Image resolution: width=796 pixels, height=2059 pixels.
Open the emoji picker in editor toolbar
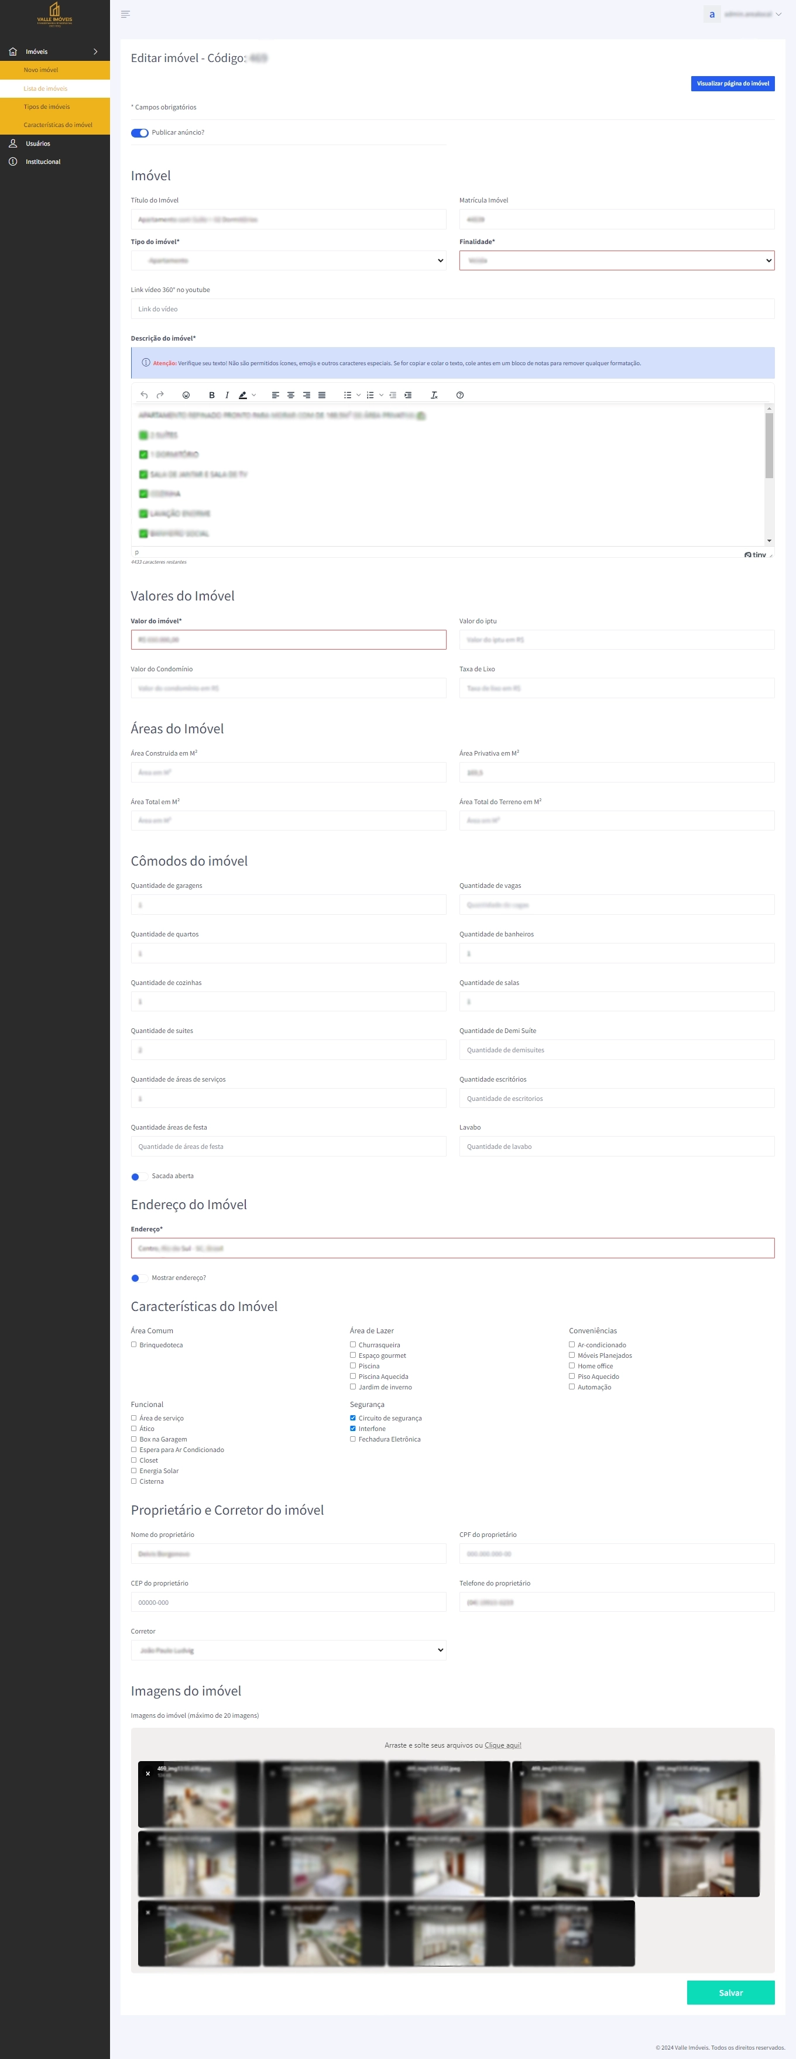(186, 395)
